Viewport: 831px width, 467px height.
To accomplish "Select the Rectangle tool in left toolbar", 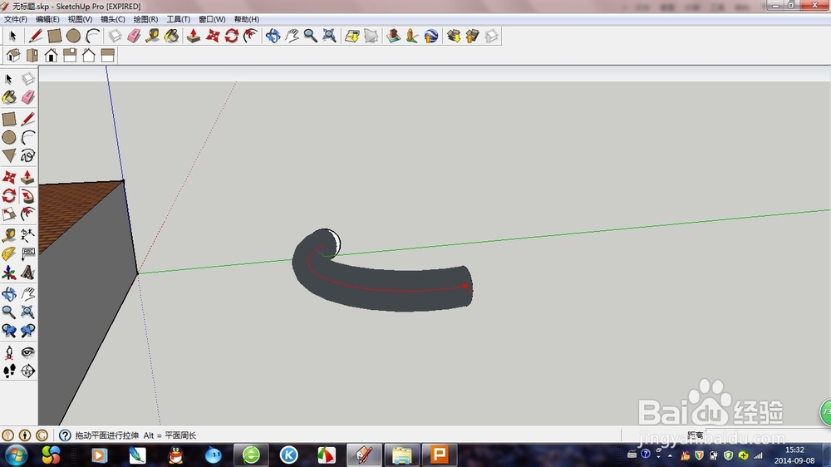I will 9,119.
